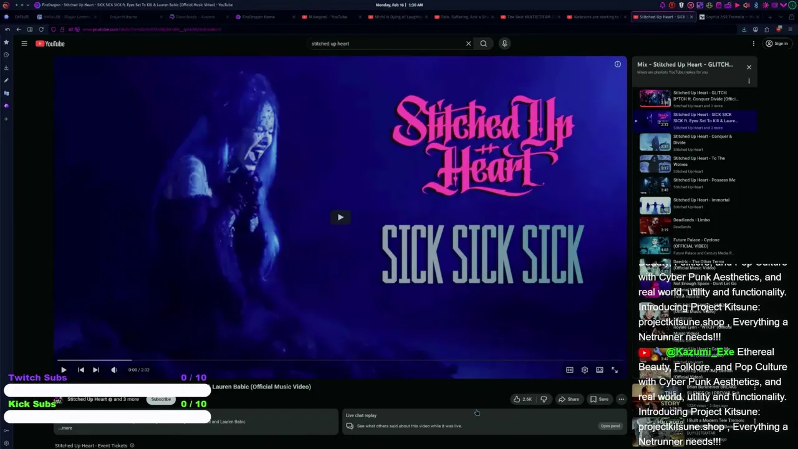Open history clock in left sidebar
Image resolution: width=798 pixels, height=449 pixels.
coord(6,55)
